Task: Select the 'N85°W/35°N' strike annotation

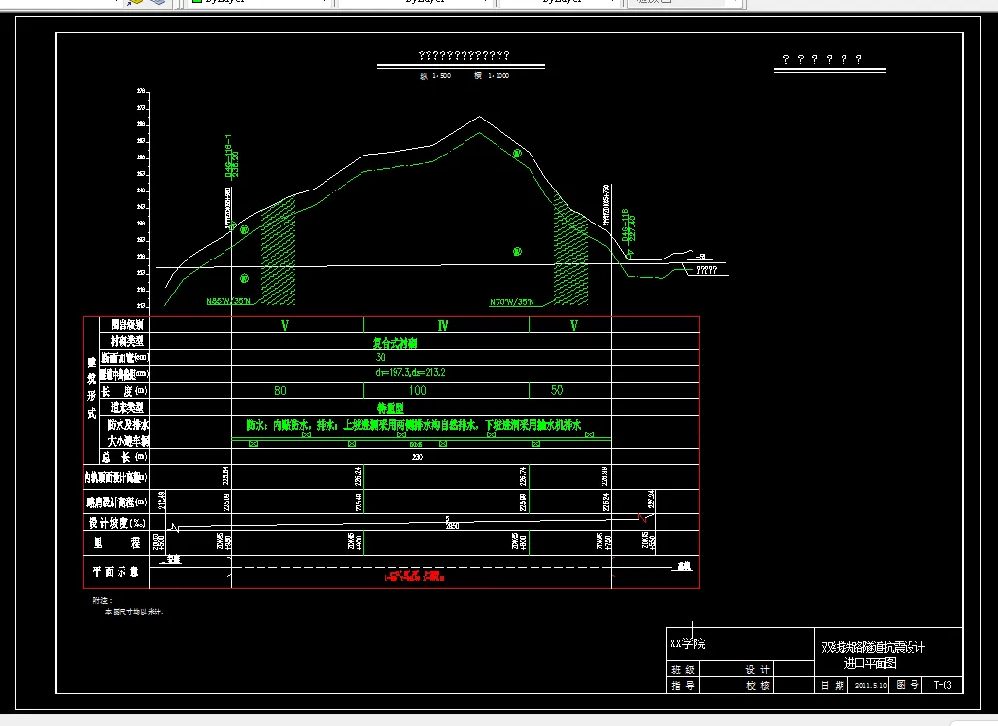Action: coord(228,301)
